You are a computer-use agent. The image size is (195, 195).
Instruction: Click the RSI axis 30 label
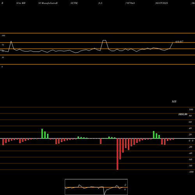tap(3, 57)
